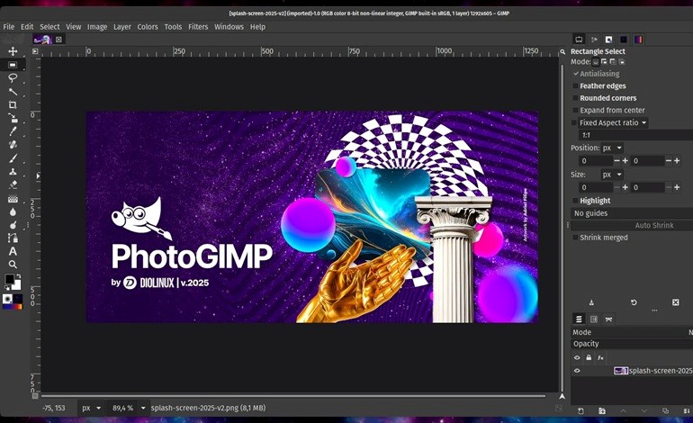Enable Expand from center checkbox

click(575, 110)
